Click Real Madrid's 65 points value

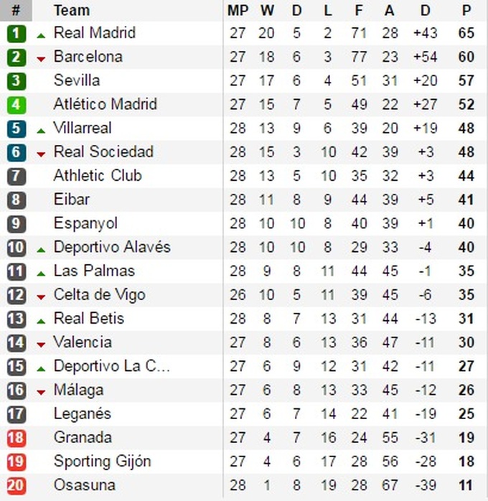click(x=466, y=33)
